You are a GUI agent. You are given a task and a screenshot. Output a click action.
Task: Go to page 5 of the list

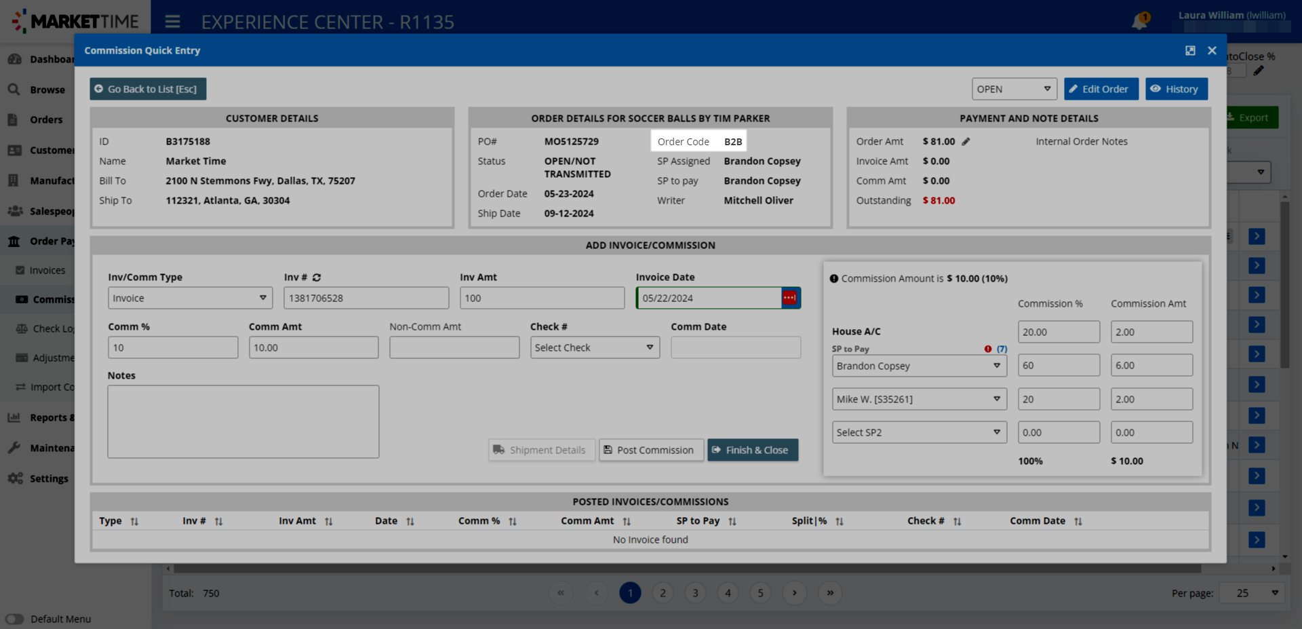point(760,593)
